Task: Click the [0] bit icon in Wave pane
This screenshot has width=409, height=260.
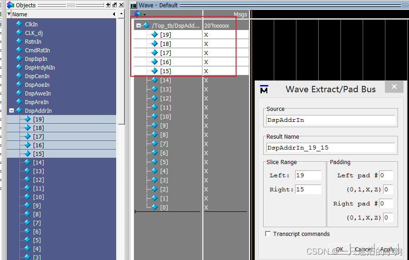Action: [x=155, y=207]
